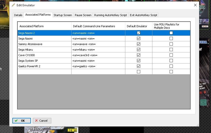Enable M3U Playlists for Sega Hikaru
Screen dimensions: 211x133
(171, 49)
